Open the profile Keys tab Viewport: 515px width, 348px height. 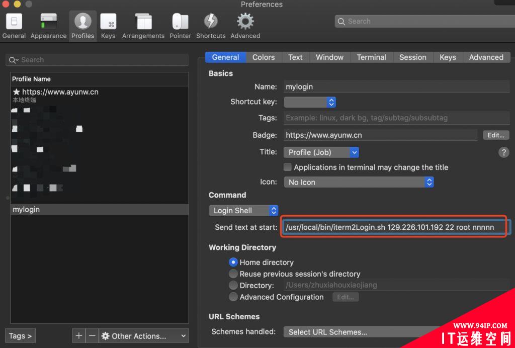click(x=448, y=57)
